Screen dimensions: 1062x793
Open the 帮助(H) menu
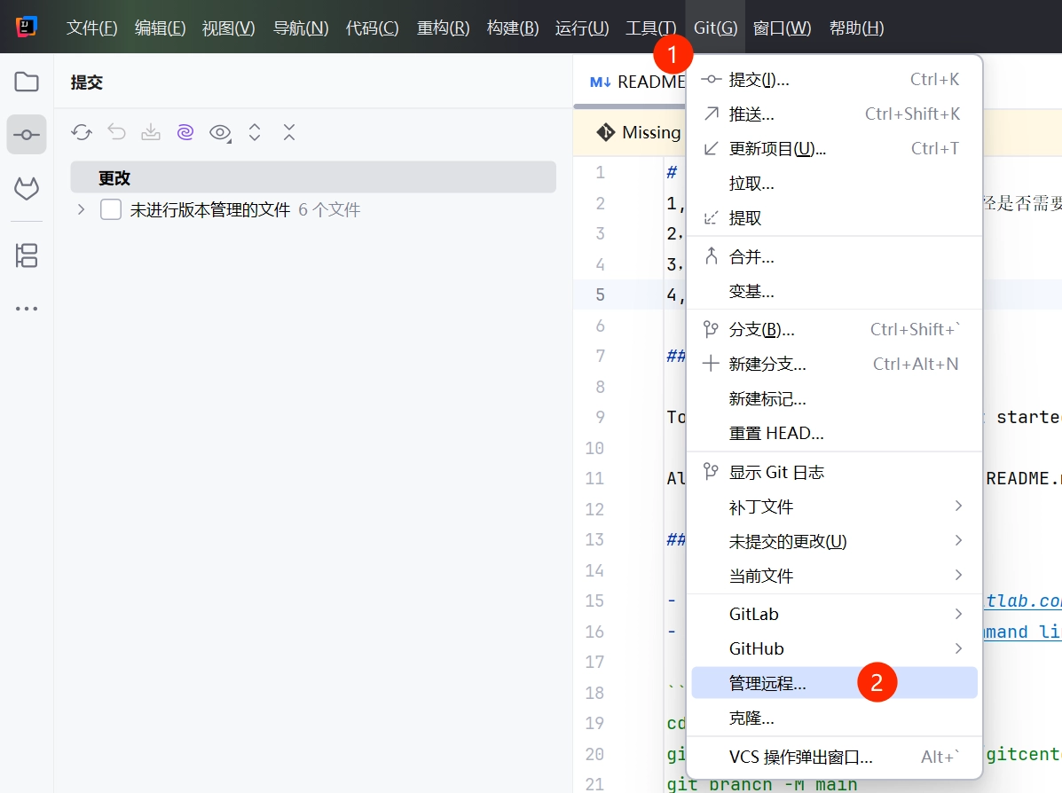tap(857, 27)
